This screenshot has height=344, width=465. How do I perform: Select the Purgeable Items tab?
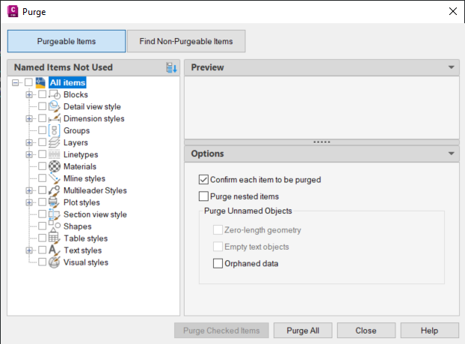pyautogui.click(x=67, y=41)
